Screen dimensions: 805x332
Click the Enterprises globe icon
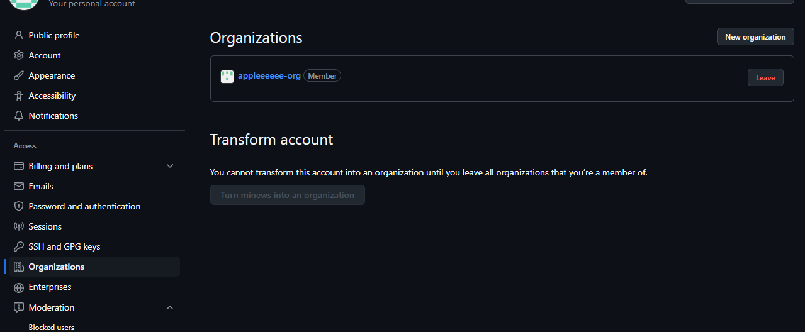click(19, 287)
